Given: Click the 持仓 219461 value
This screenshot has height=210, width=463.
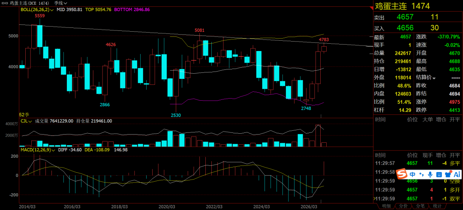Looking at the screenshot, I should (403, 61).
